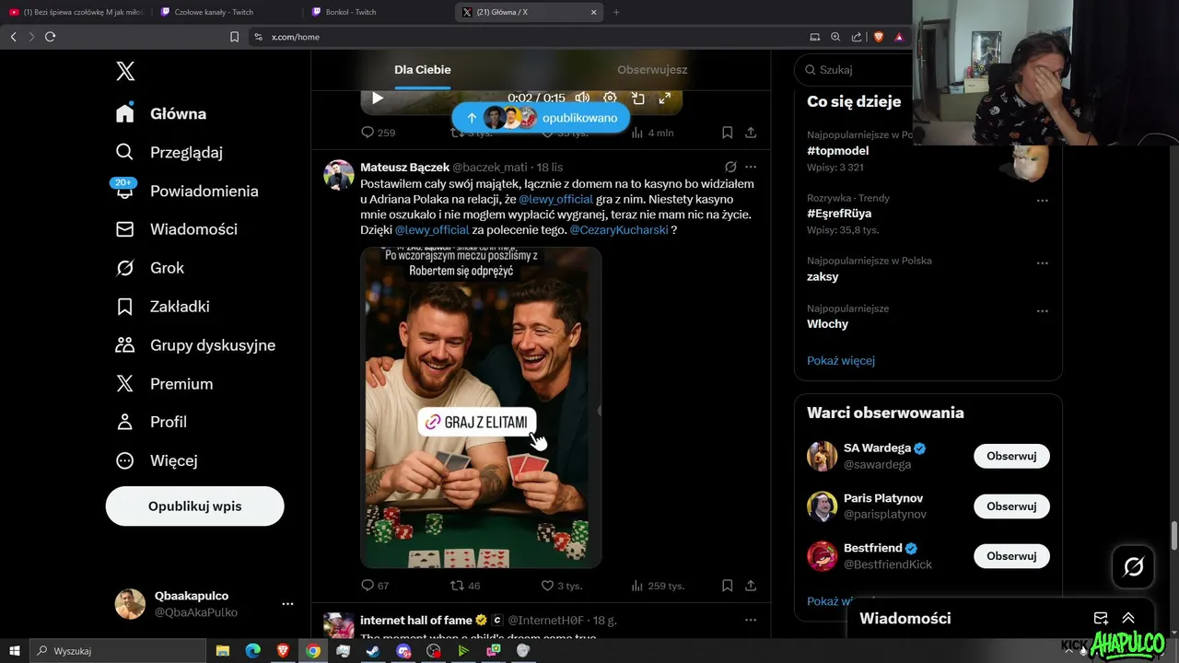Open Powiadomienia notifications
The height and width of the screenshot is (663, 1179).
(187, 191)
